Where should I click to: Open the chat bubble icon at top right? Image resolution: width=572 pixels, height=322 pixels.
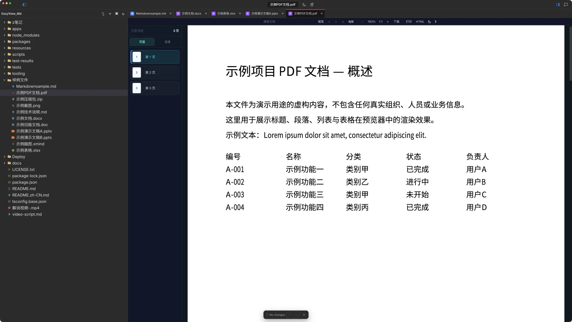566,5
